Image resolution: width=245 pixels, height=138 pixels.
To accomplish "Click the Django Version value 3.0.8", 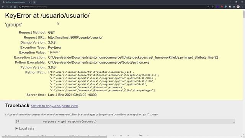I will tap(52, 43).
